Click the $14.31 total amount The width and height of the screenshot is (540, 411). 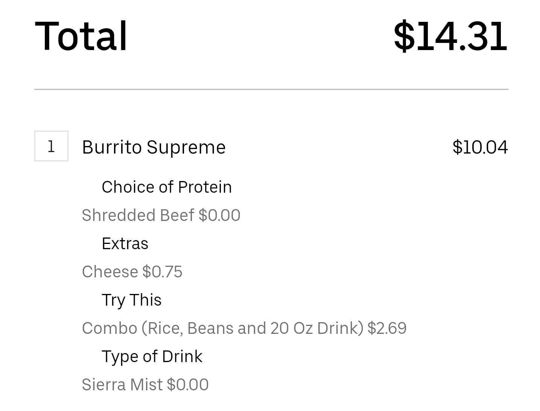(x=450, y=36)
